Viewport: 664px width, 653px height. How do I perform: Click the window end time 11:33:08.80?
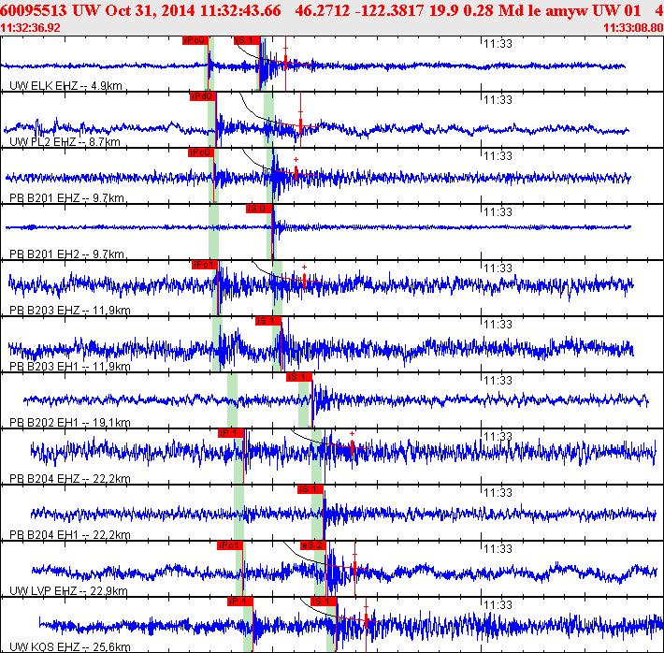point(633,28)
